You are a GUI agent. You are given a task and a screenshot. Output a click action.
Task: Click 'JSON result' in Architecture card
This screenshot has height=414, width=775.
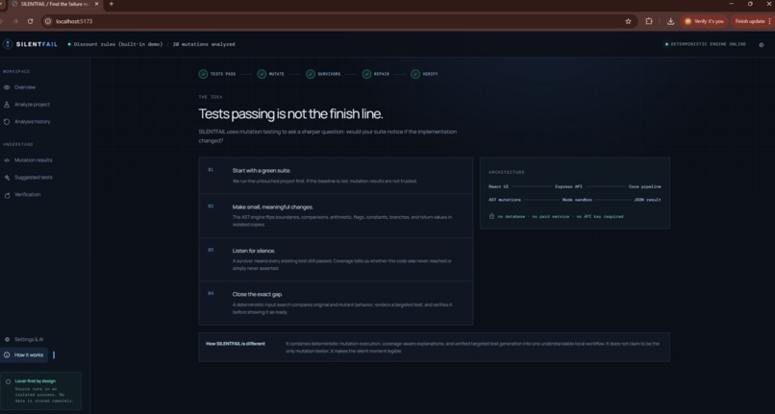(x=647, y=200)
